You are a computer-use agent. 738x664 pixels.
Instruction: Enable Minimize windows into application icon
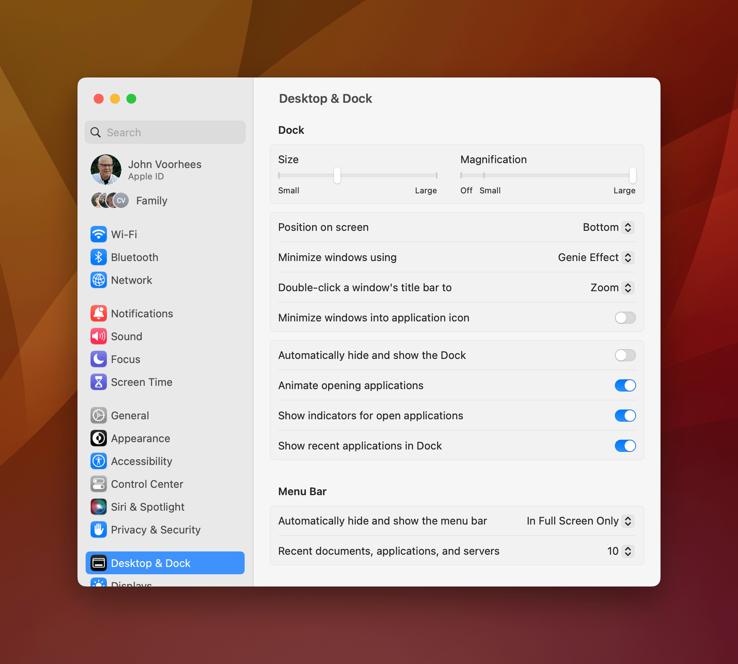pos(625,318)
